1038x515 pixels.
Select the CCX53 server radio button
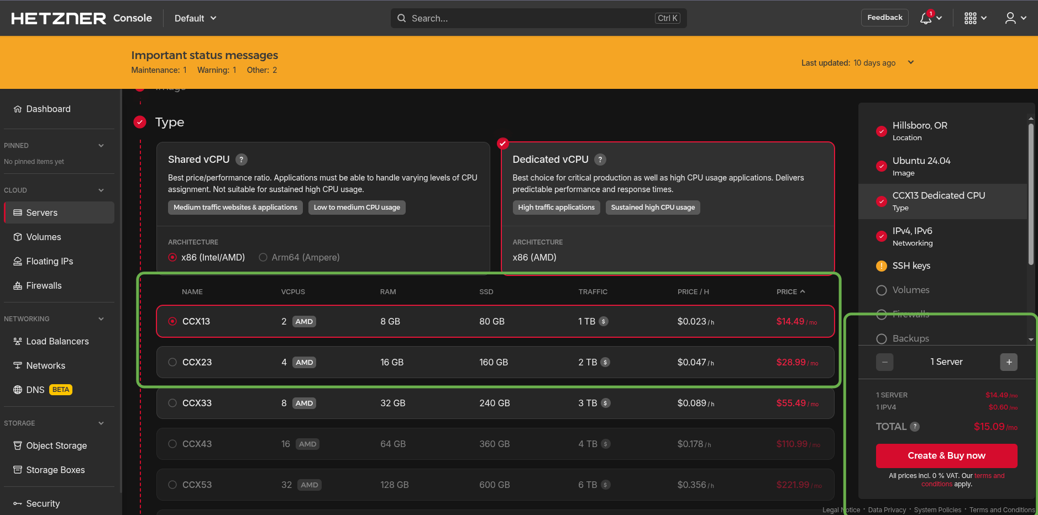[x=172, y=485]
